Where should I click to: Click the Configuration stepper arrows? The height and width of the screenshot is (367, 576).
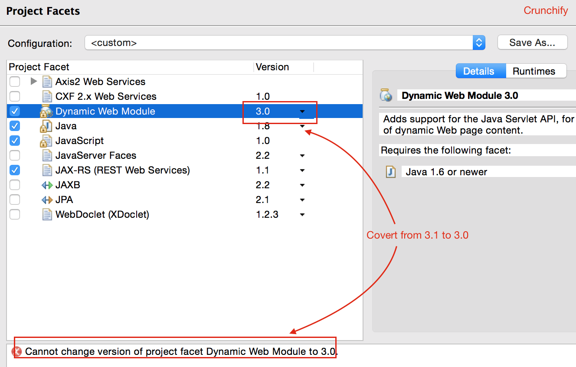[x=479, y=43]
